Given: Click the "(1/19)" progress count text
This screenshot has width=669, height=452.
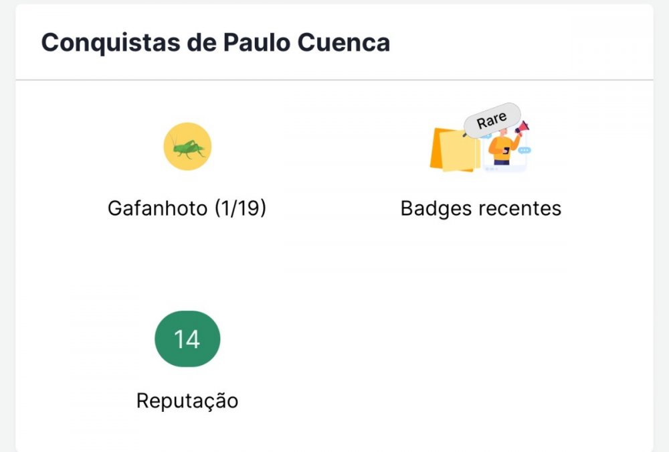Looking at the screenshot, I should pos(240,208).
